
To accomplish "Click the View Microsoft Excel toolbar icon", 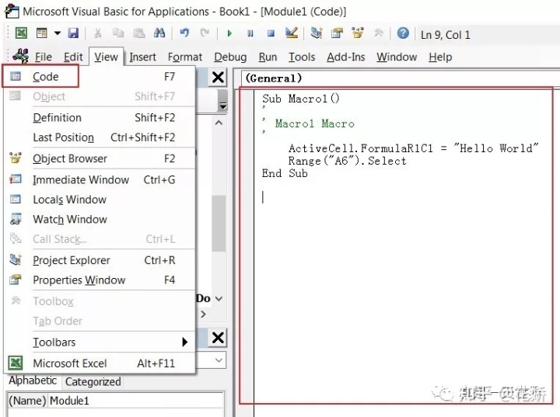I will tap(21, 33).
